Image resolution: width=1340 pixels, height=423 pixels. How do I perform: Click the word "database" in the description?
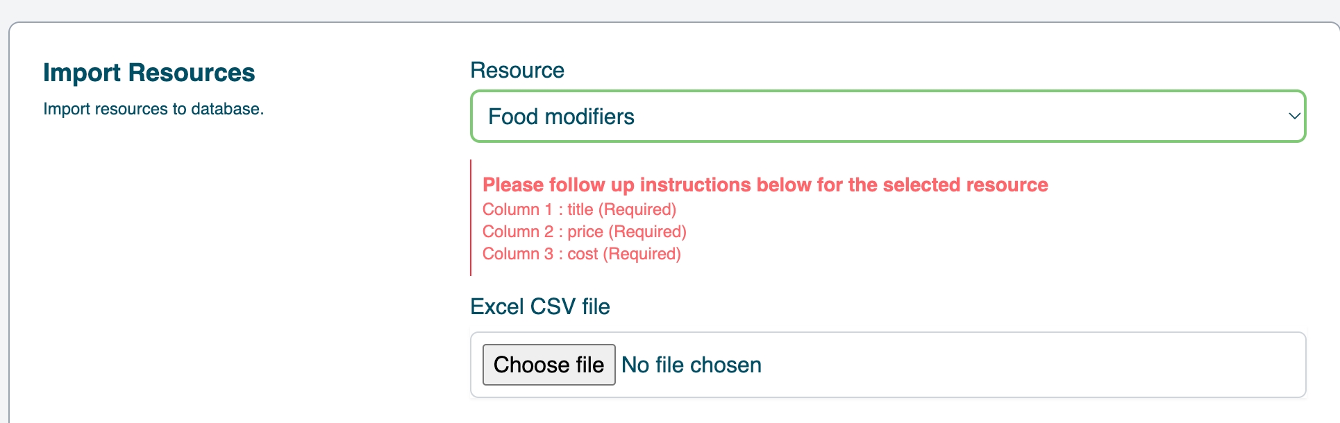[226, 109]
